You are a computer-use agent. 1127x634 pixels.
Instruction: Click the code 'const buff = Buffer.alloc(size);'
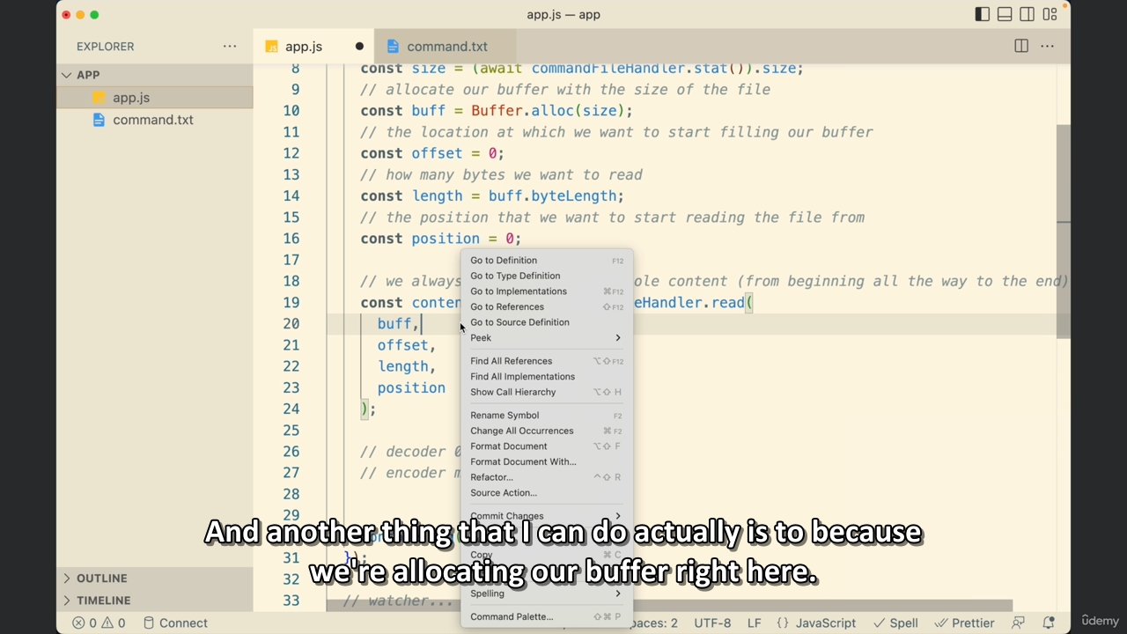point(497,111)
